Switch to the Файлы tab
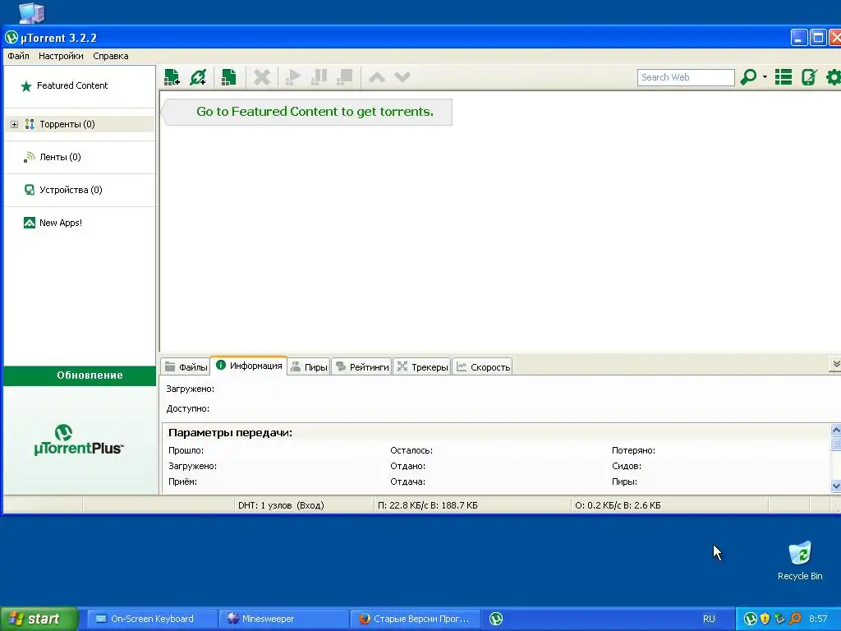Image resolution: width=841 pixels, height=631 pixels. [x=186, y=367]
